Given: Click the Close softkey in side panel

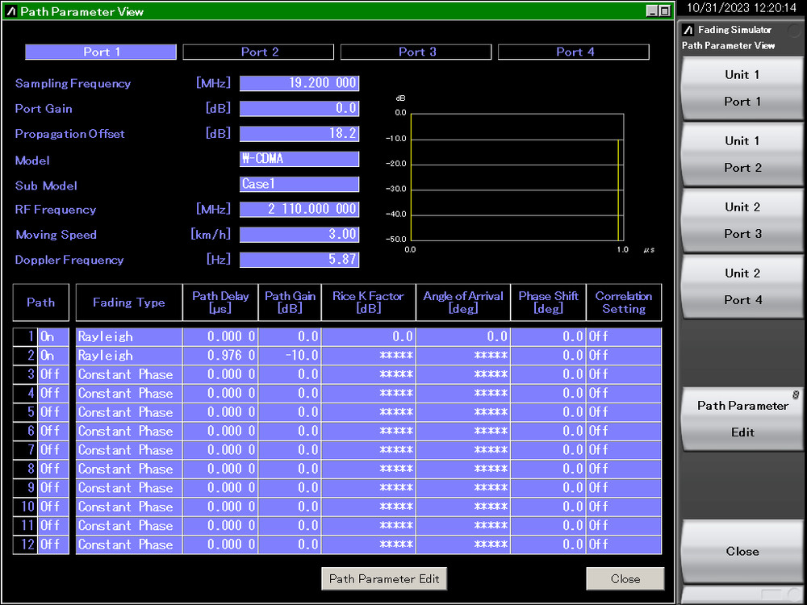Looking at the screenshot, I should 742,552.
